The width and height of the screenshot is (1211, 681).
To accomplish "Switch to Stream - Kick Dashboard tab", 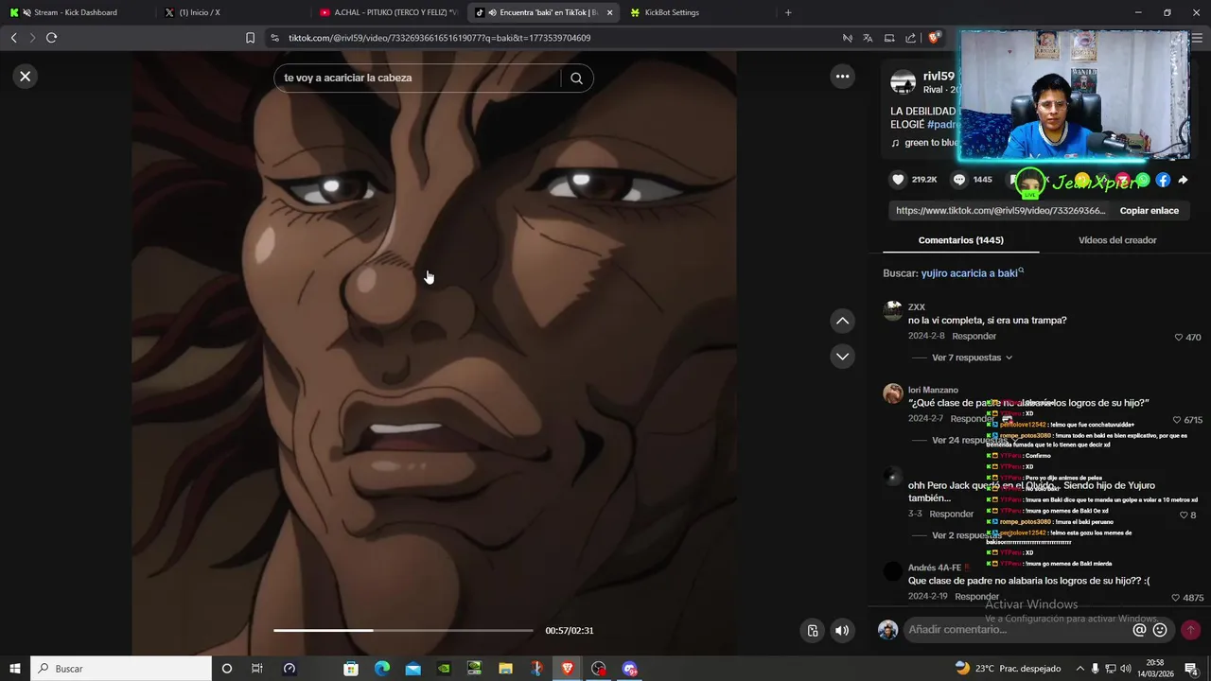I will pos(76,12).
